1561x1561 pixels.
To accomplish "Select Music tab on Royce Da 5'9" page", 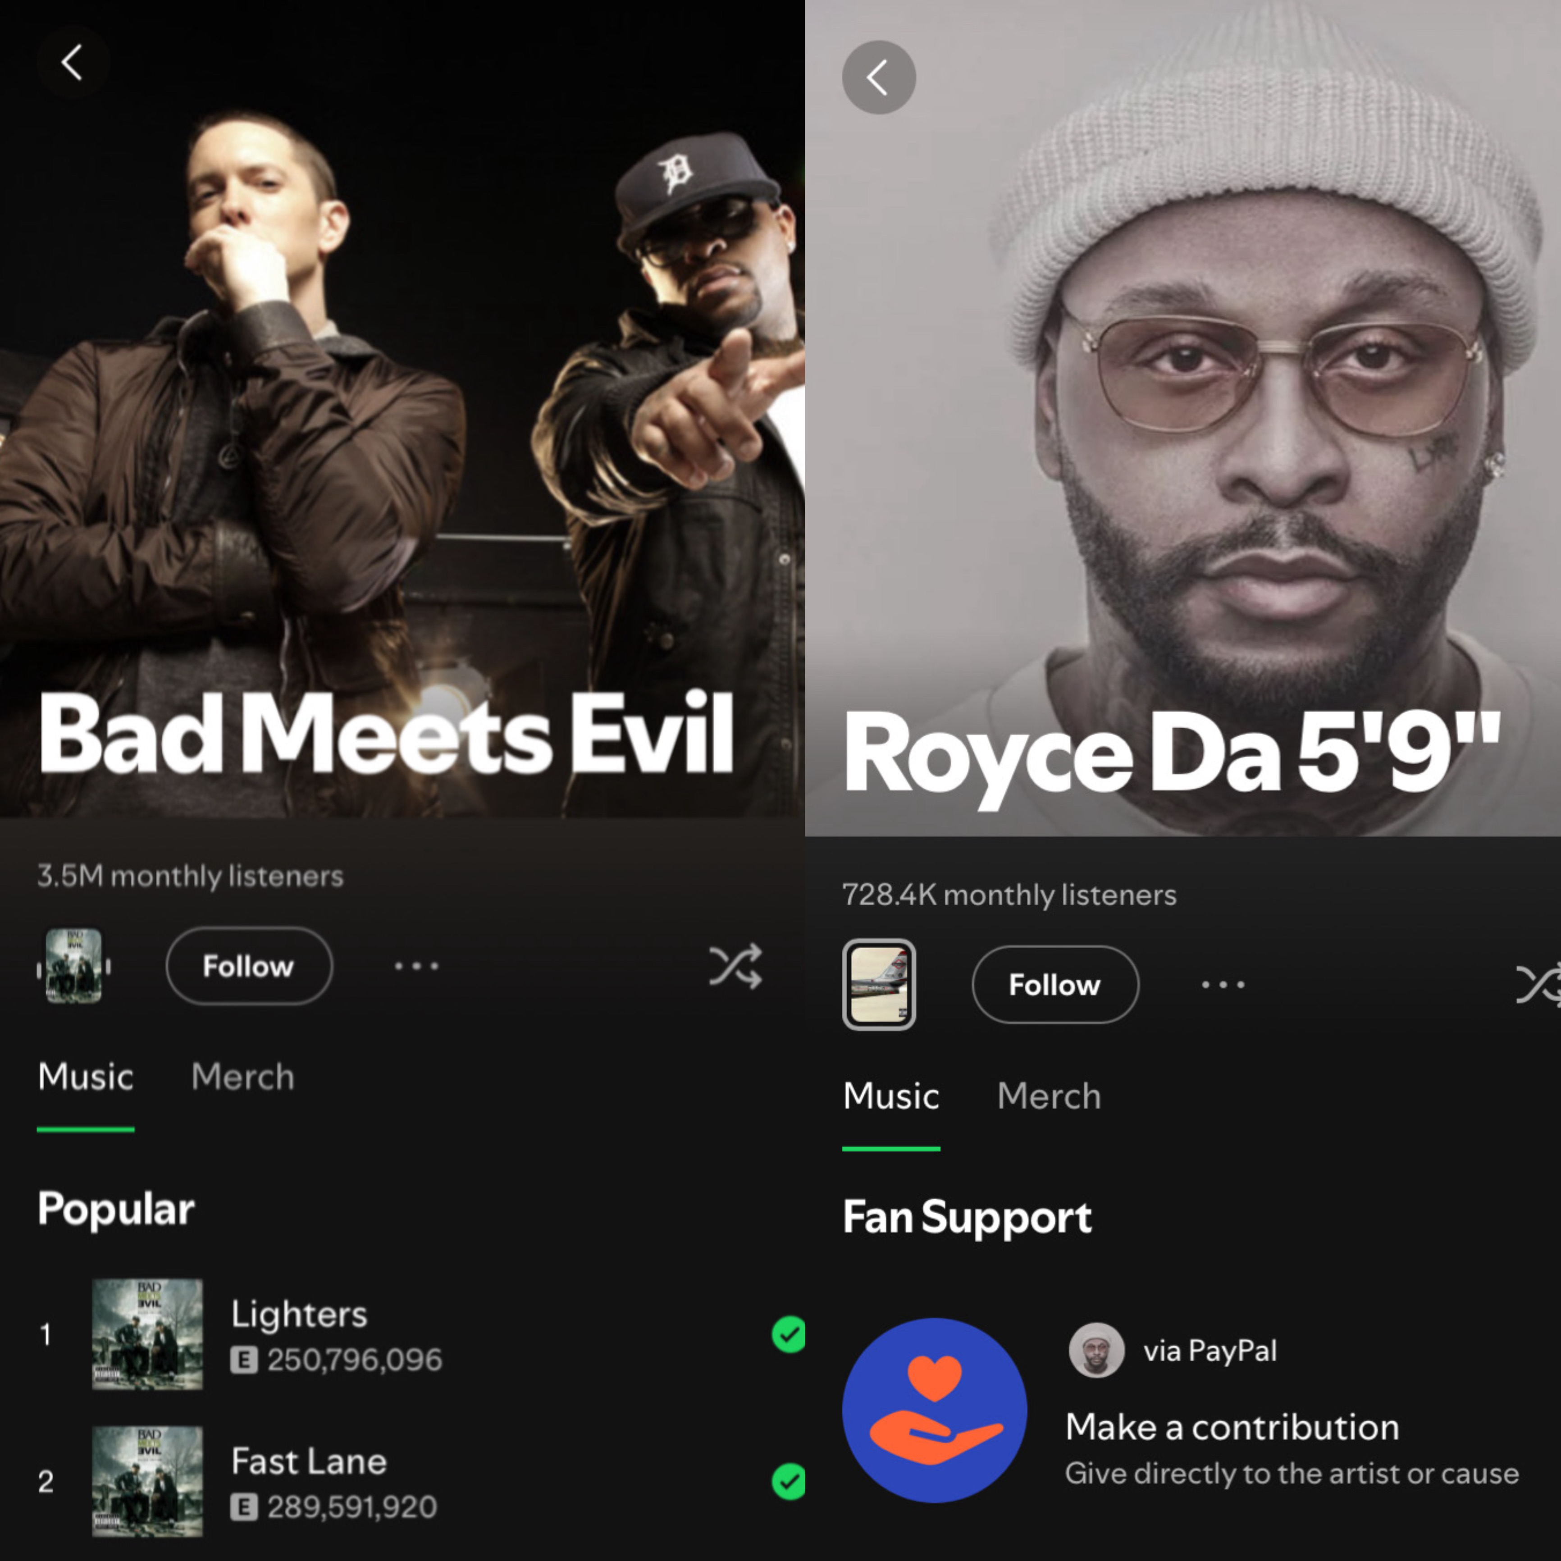I will coord(891,1096).
